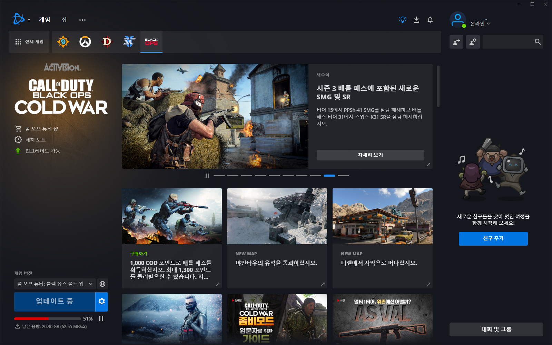Click the friend settings icon
Viewport: 552px width, 345px height.
point(473,42)
